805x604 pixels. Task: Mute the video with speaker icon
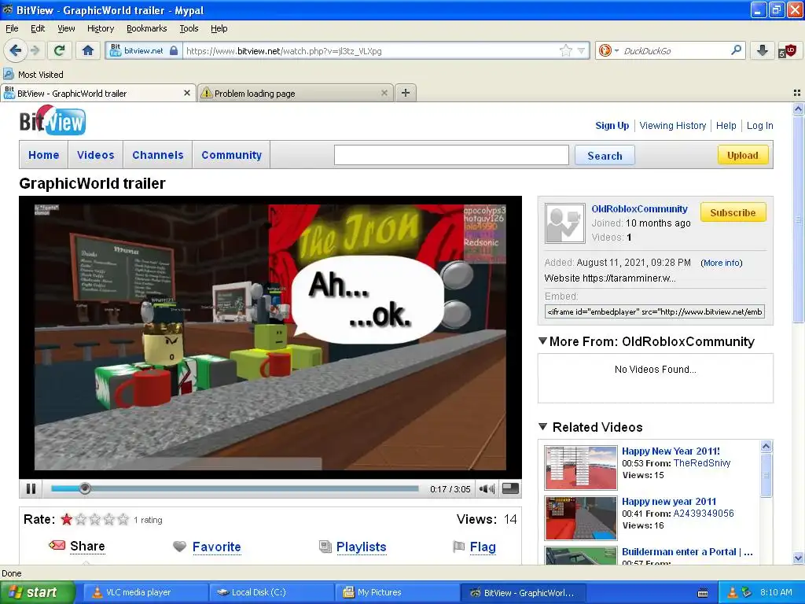coord(487,488)
